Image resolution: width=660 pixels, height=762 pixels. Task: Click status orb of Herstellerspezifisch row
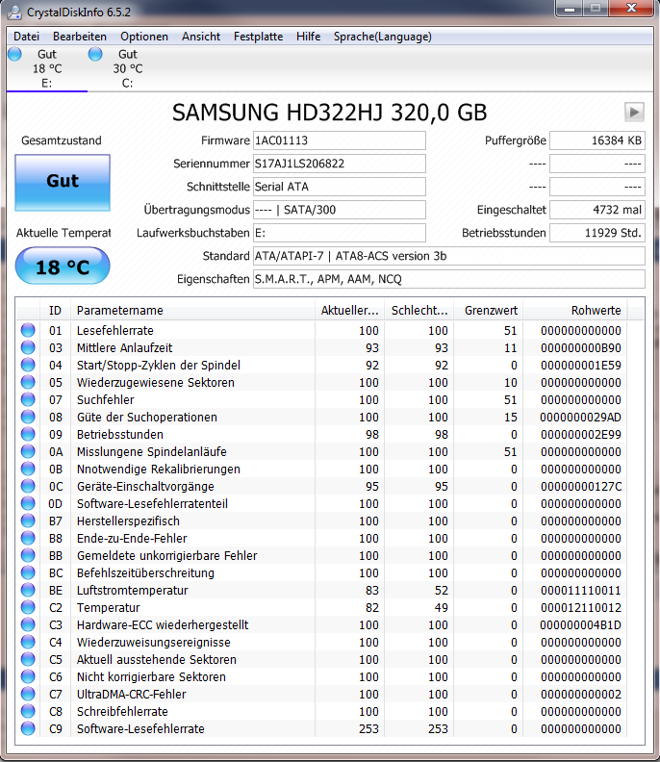[28, 521]
